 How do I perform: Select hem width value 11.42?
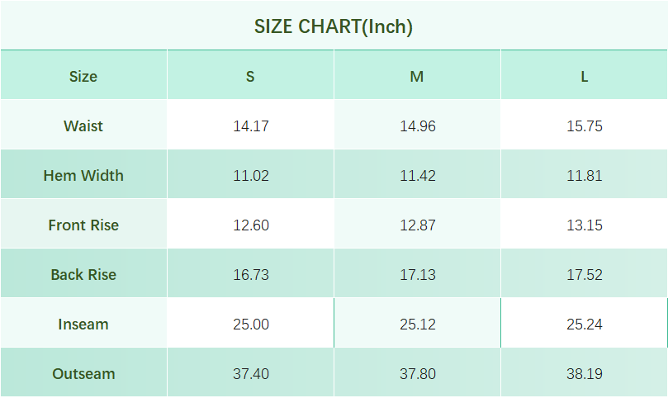tap(418, 176)
